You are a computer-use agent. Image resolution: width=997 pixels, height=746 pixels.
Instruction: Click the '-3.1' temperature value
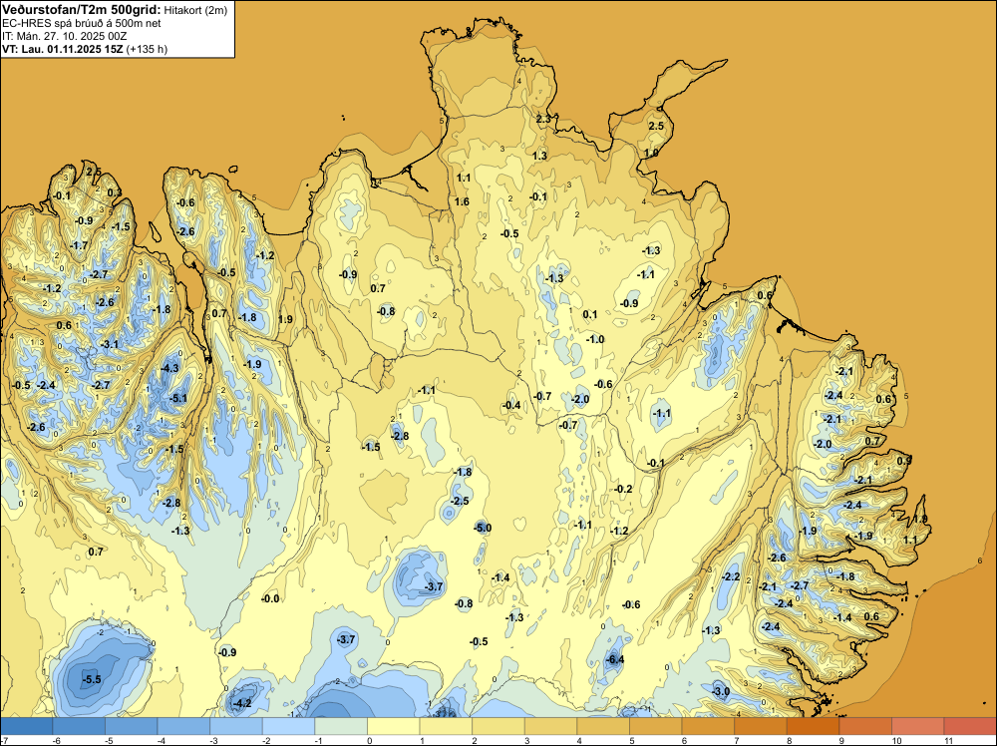pyautogui.click(x=110, y=344)
